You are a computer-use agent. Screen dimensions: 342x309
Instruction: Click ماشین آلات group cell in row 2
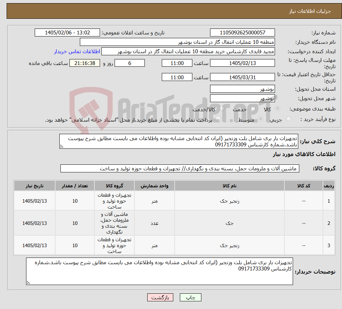coord(114,223)
